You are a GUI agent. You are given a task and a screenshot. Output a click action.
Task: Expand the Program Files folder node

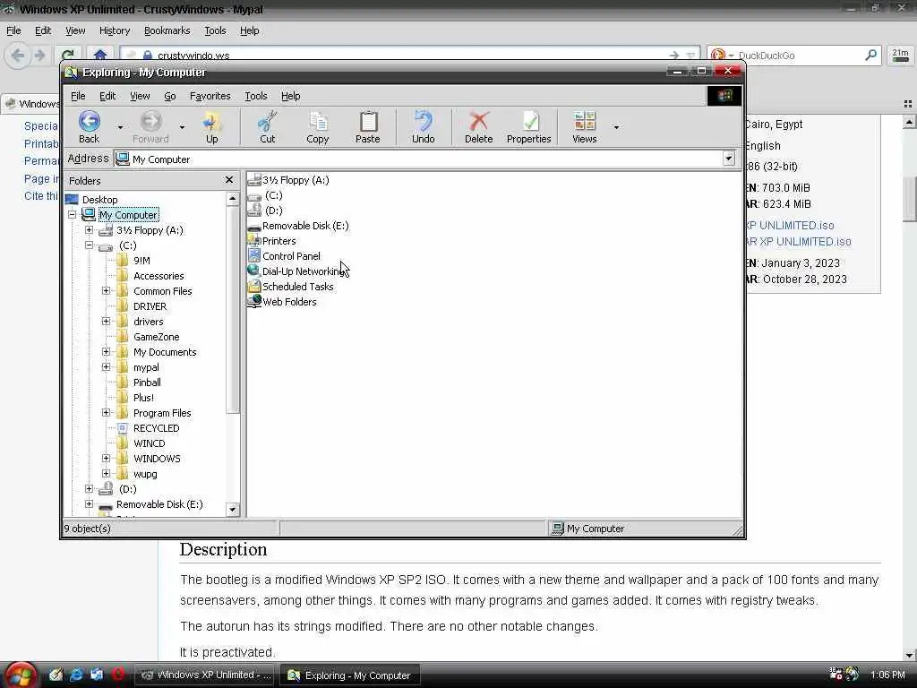tap(106, 412)
